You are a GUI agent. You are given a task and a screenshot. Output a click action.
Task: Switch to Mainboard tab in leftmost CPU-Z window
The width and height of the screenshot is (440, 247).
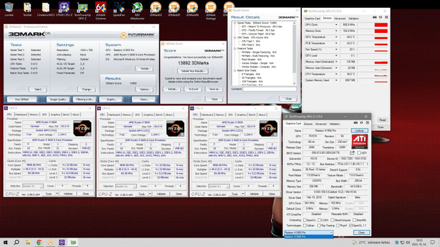(21, 115)
